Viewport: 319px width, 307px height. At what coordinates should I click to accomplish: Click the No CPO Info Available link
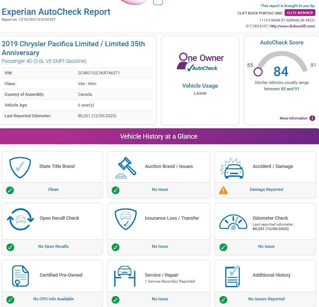[x=54, y=299]
